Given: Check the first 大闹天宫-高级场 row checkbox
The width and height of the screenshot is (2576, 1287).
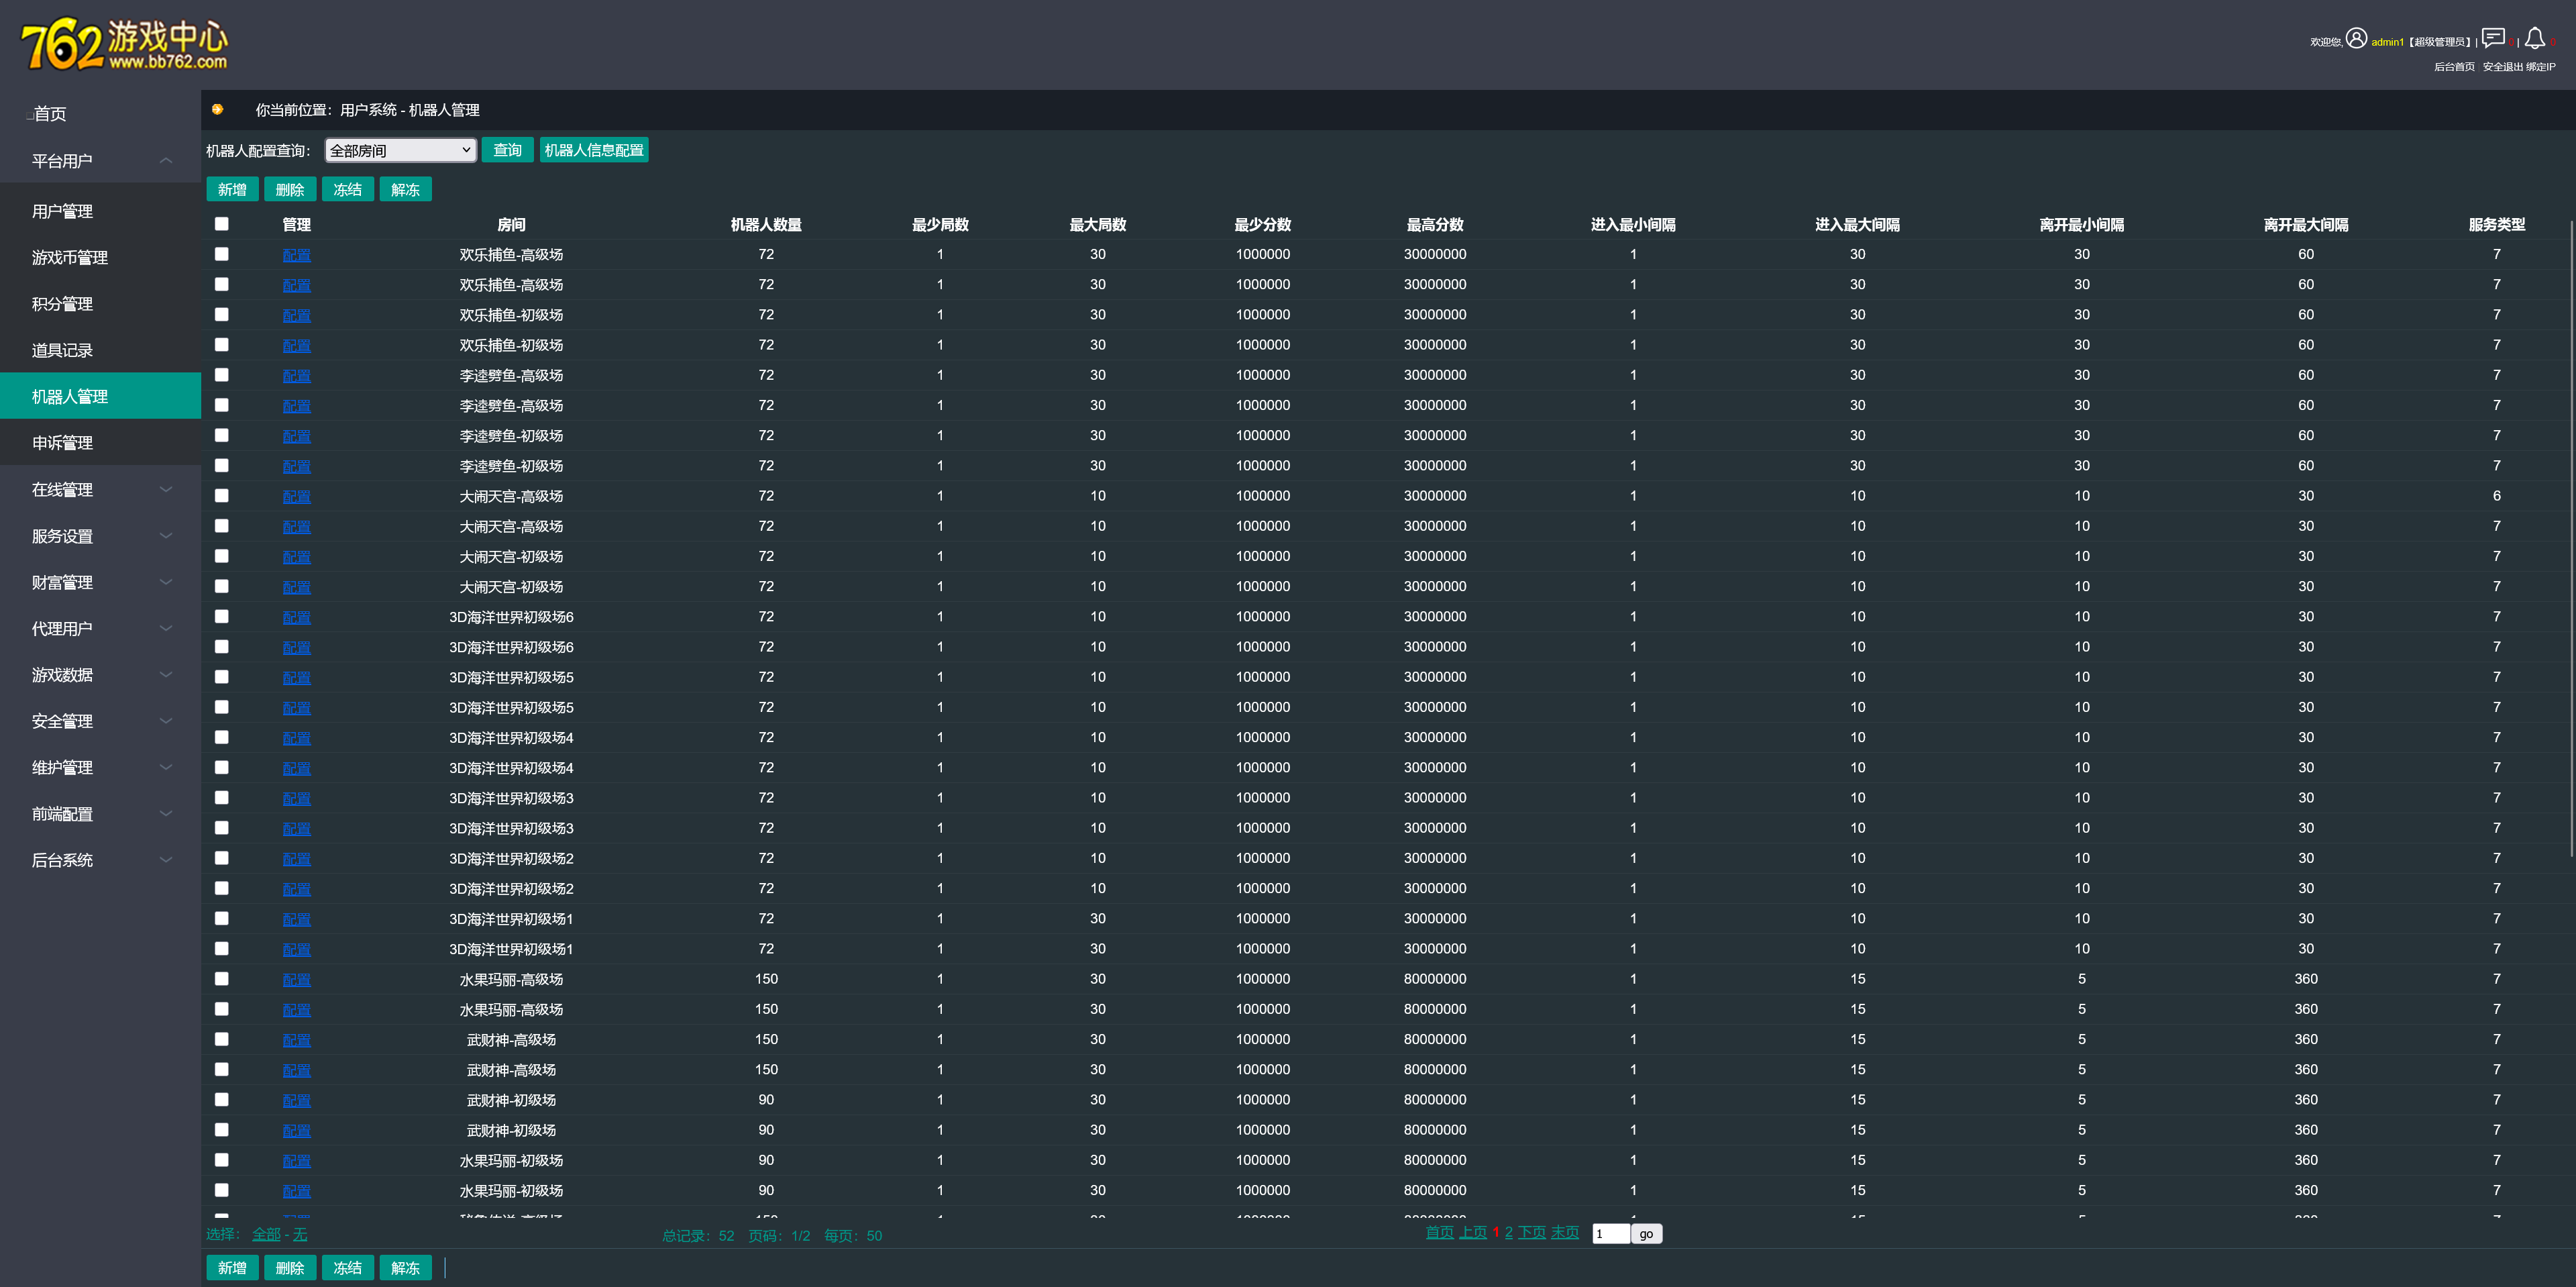Looking at the screenshot, I should click(x=222, y=496).
